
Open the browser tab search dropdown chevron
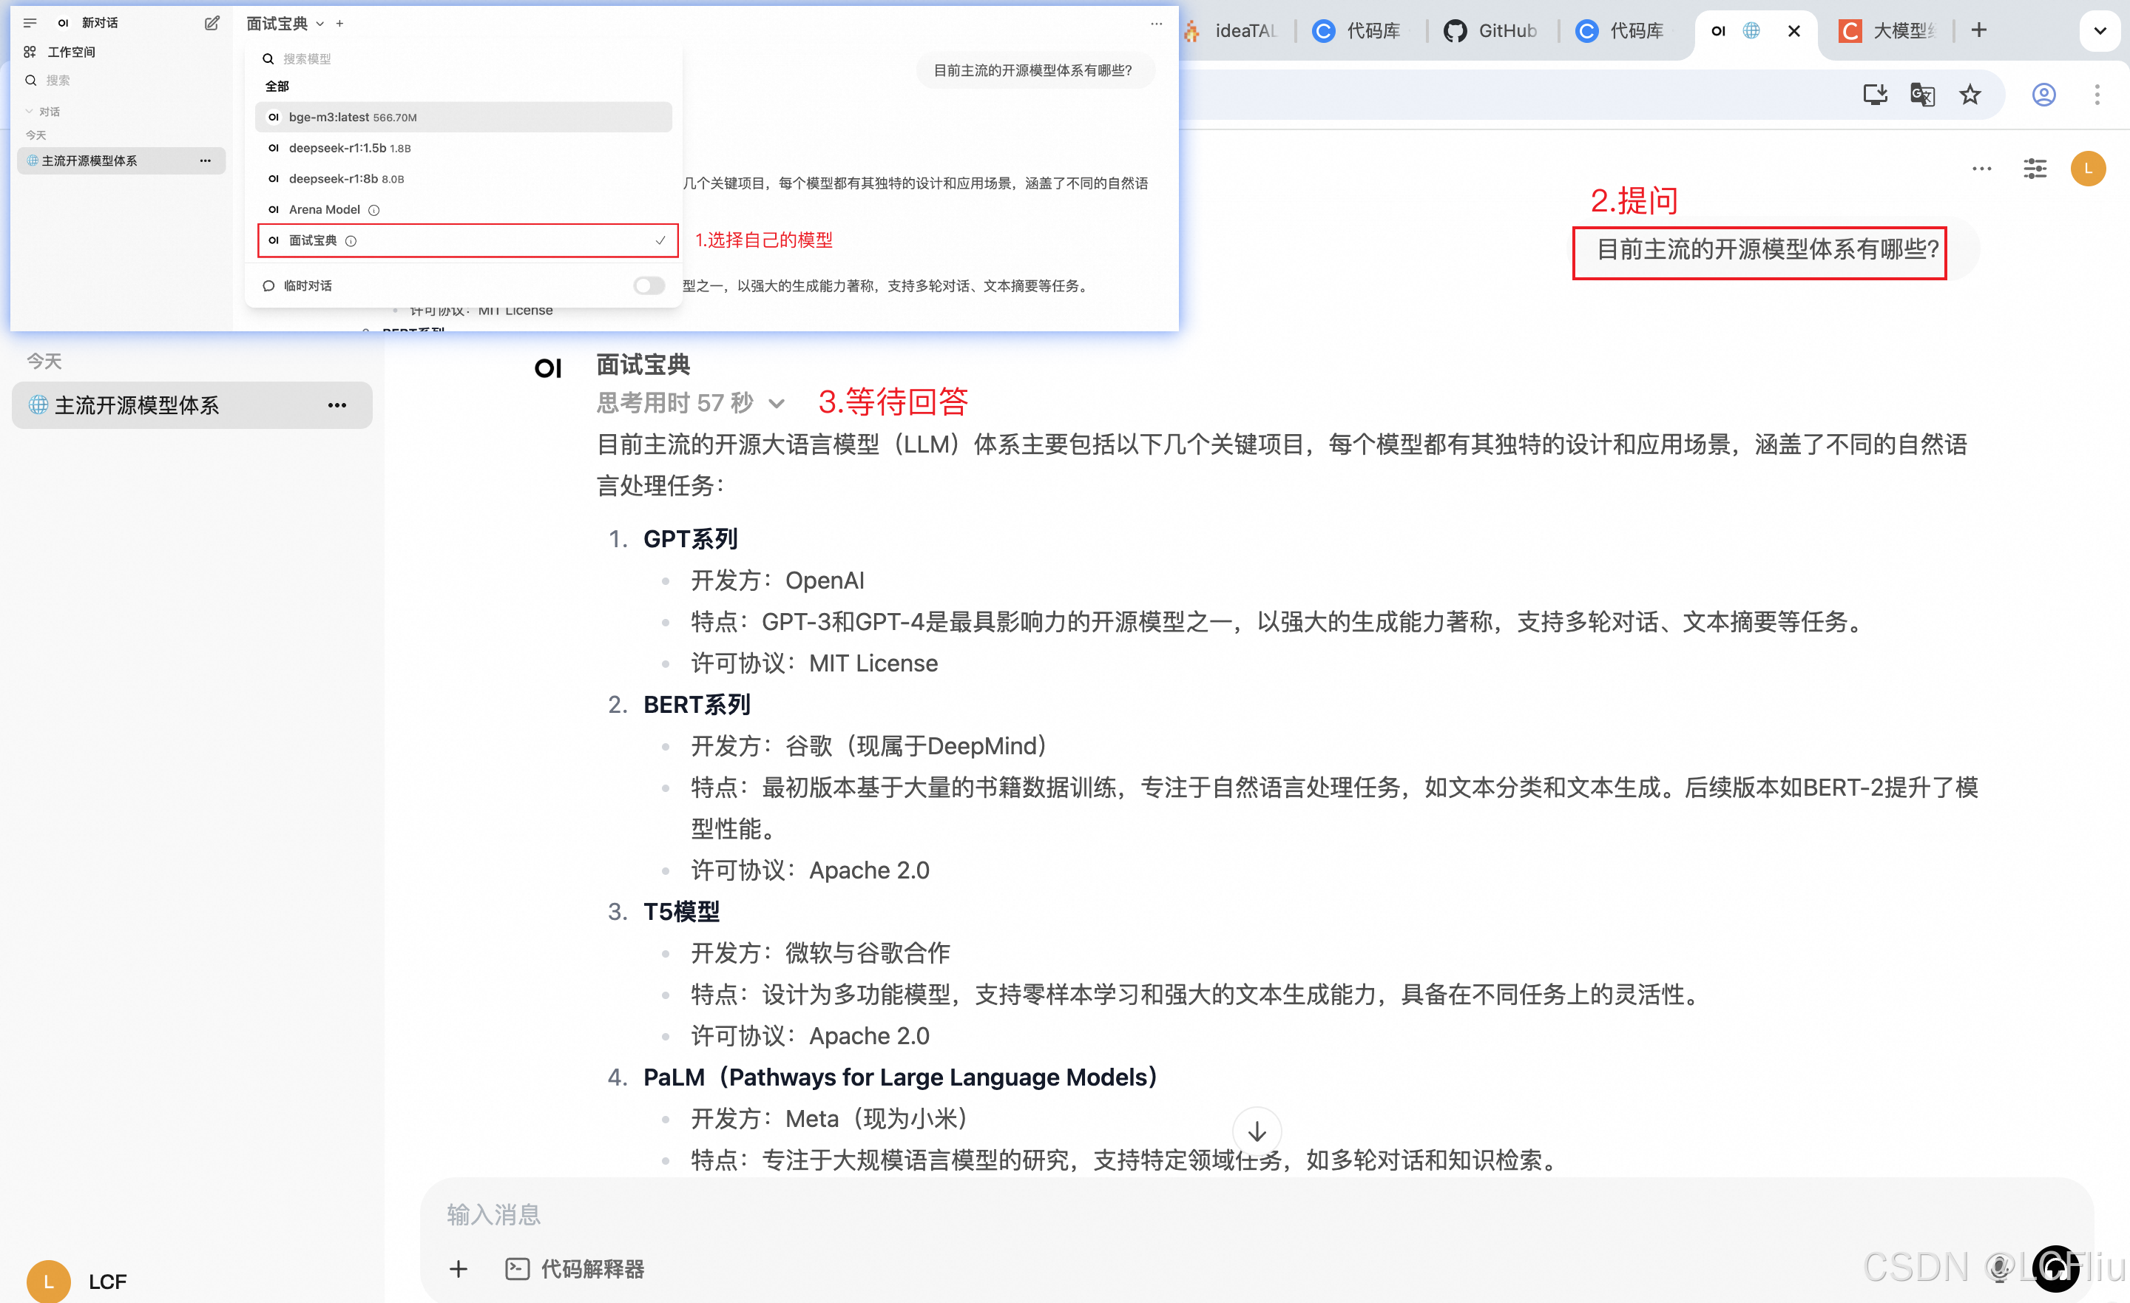point(2100,31)
